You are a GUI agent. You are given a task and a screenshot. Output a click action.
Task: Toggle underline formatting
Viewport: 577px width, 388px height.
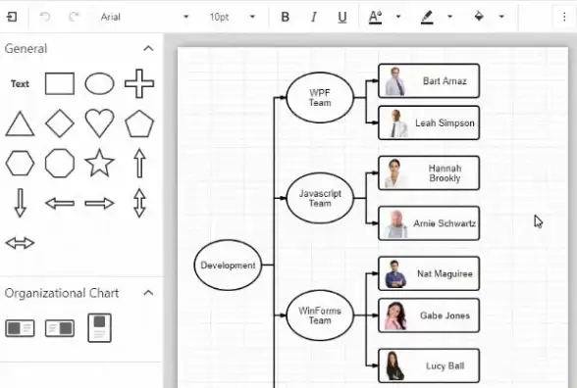coord(342,17)
